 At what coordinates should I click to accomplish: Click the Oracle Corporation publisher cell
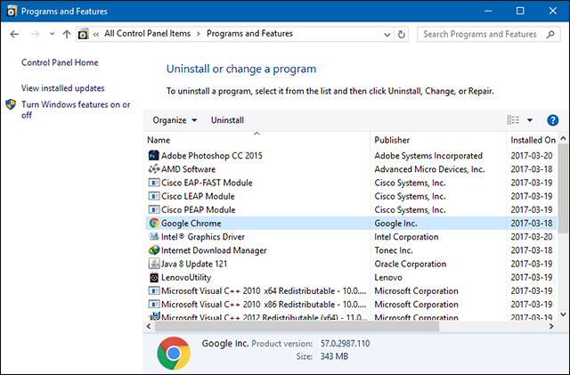[410, 264]
